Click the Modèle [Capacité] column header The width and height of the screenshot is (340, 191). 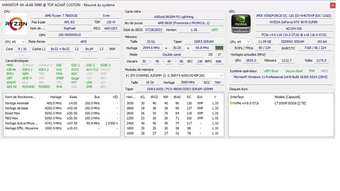(x=303, y=97)
